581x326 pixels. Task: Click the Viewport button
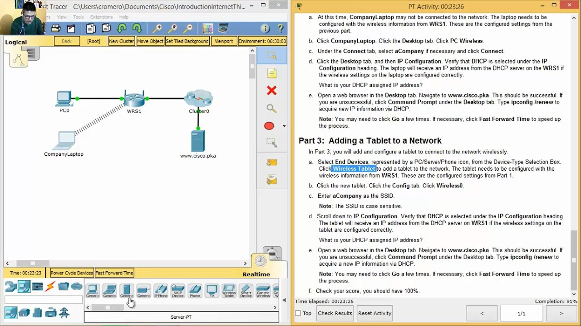[224, 41]
